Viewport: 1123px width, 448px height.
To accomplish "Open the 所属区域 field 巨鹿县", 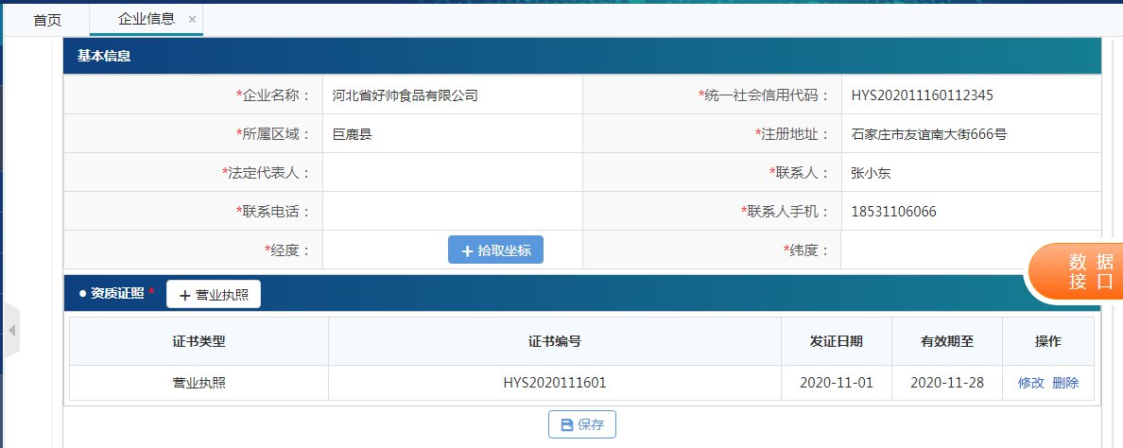I will (x=452, y=134).
